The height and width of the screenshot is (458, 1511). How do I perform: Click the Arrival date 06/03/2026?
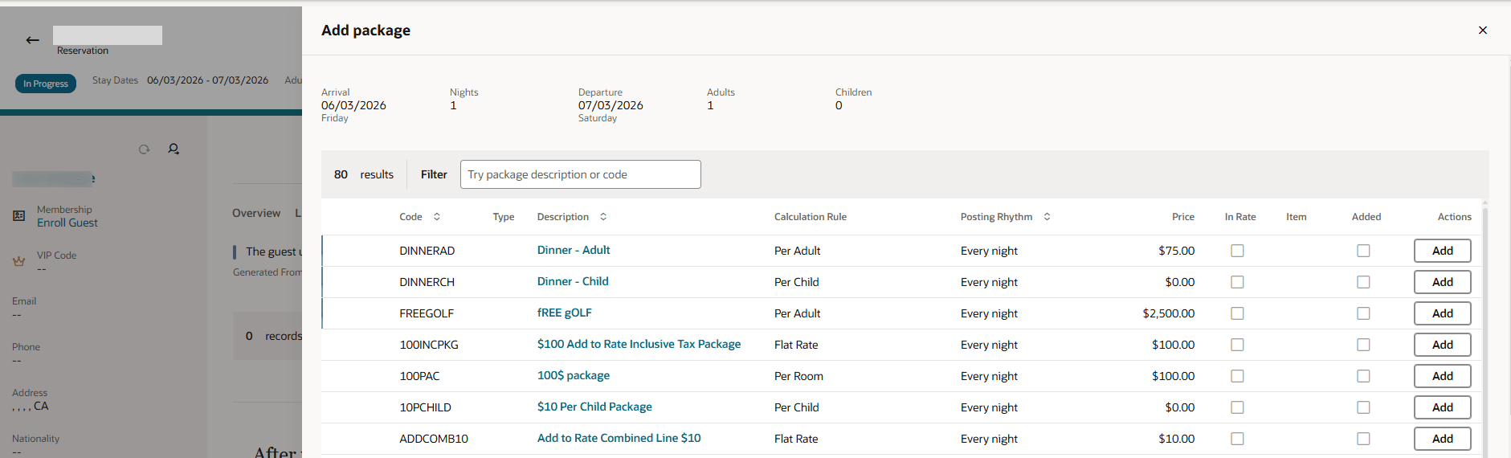(353, 105)
